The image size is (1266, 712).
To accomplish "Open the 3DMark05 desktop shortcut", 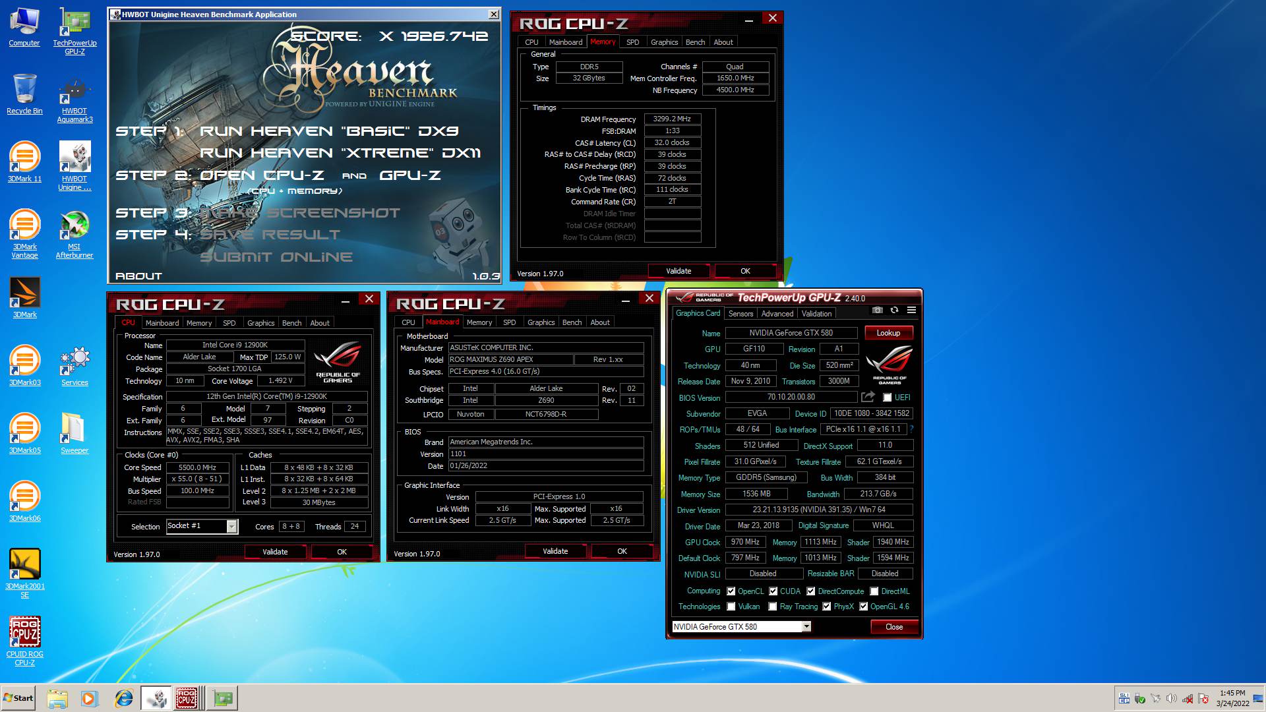I will 24,434.
